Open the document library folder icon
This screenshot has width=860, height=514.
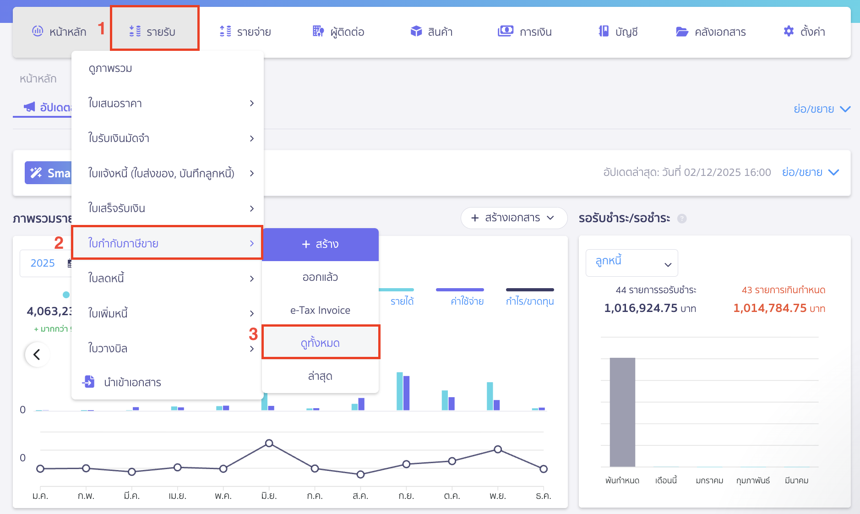[x=682, y=32]
